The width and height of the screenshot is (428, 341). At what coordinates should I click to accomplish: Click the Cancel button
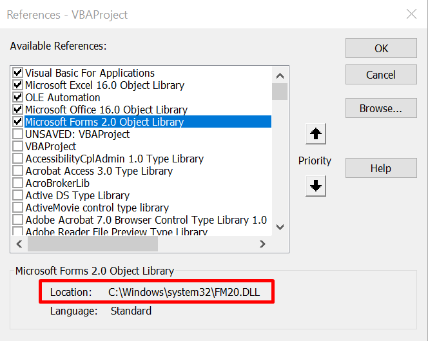[381, 75]
